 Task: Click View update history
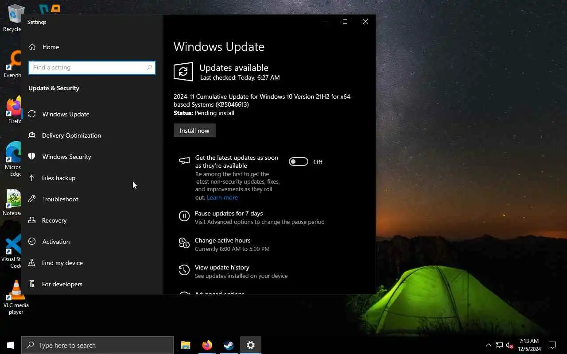click(x=222, y=267)
